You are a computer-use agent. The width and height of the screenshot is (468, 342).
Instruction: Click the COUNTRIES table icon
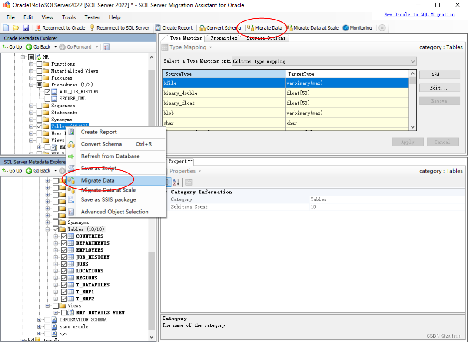click(71, 236)
